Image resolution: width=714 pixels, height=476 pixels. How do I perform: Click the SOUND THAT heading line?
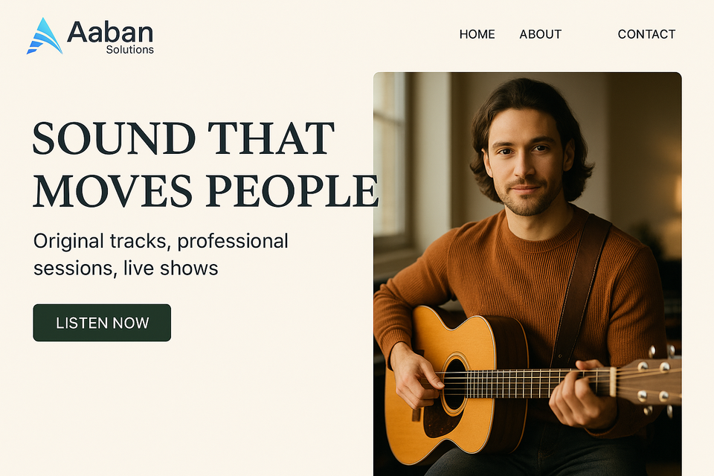[x=184, y=138]
